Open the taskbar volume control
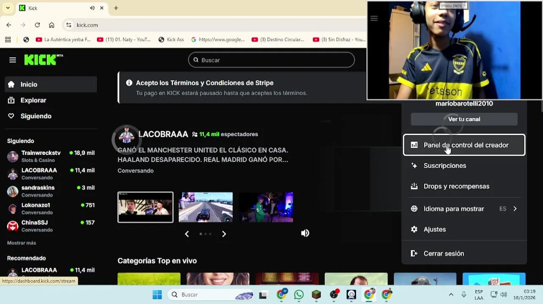Viewport: 543px width, 304px height. [504, 295]
